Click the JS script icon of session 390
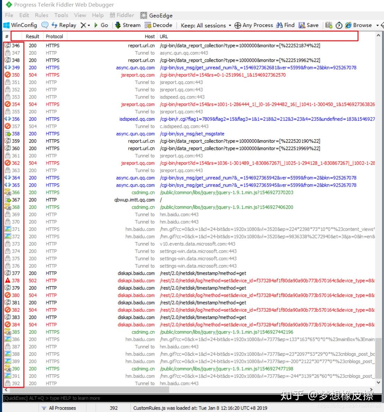 click(8, 369)
